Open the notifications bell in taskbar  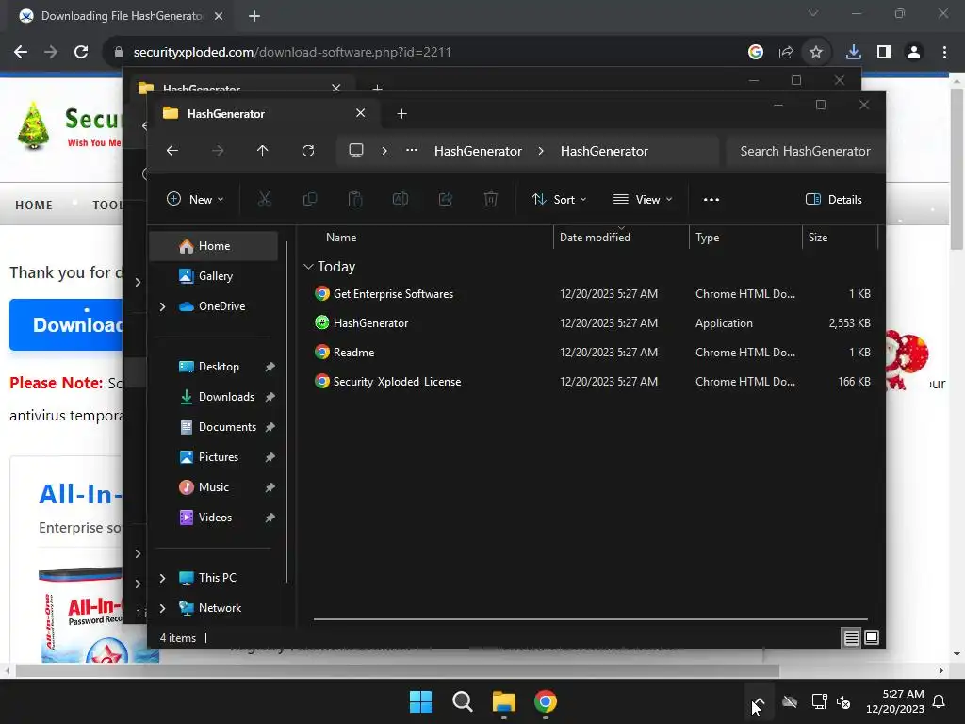pos(940,701)
